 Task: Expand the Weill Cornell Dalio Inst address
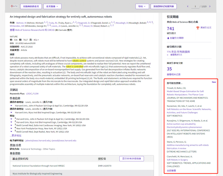pyautogui.click(x=11, y=125)
